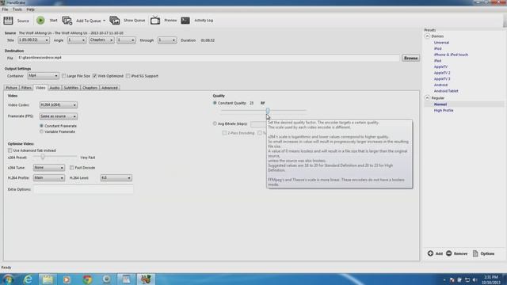This screenshot has width=507, height=285.
Task: Open the Title dropdown
Action: click(x=33, y=40)
